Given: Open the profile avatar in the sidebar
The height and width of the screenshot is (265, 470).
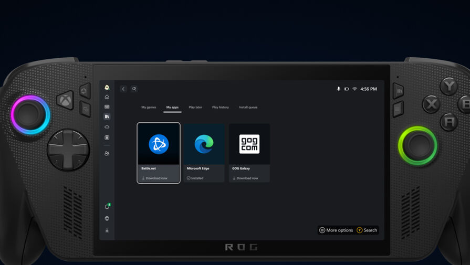Looking at the screenshot, I should click(107, 88).
